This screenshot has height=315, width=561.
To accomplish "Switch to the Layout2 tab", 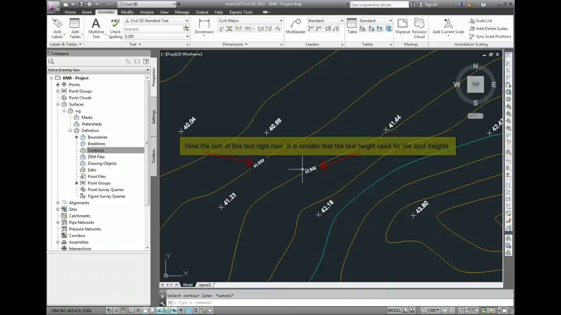I will coord(204,285).
